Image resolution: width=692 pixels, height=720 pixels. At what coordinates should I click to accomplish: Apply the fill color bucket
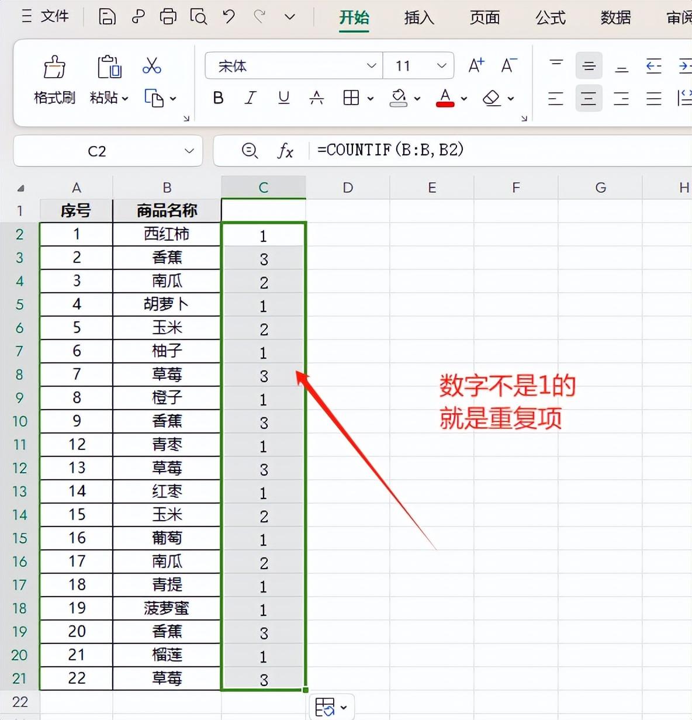coord(399,98)
